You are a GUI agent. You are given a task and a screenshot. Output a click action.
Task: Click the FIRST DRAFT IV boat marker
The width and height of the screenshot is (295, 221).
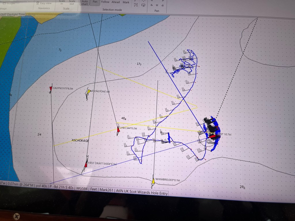coord(86,164)
